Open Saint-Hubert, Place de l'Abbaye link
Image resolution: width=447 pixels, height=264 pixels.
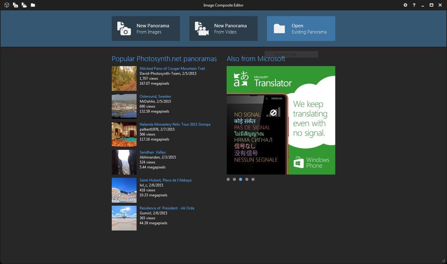165,180
